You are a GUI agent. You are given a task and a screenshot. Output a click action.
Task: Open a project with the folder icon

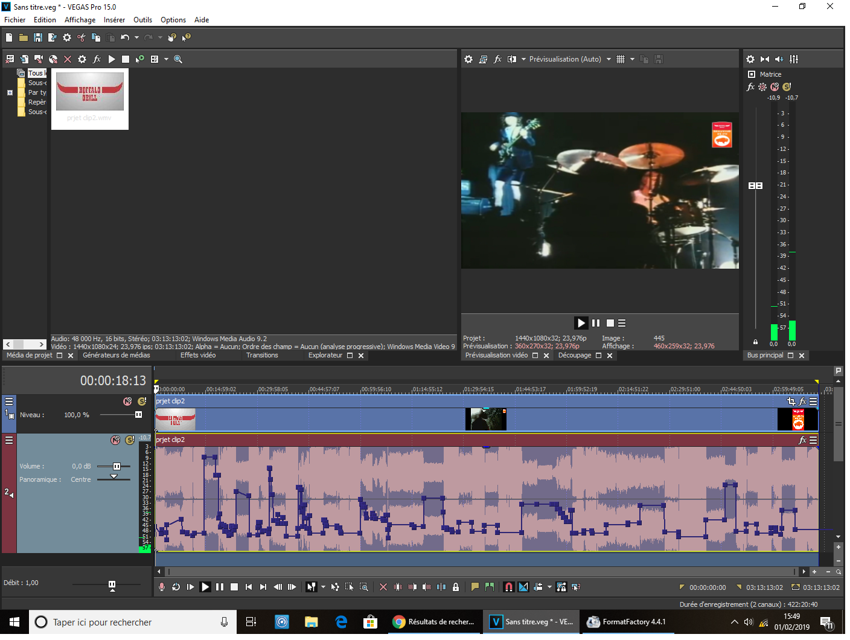click(x=24, y=37)
